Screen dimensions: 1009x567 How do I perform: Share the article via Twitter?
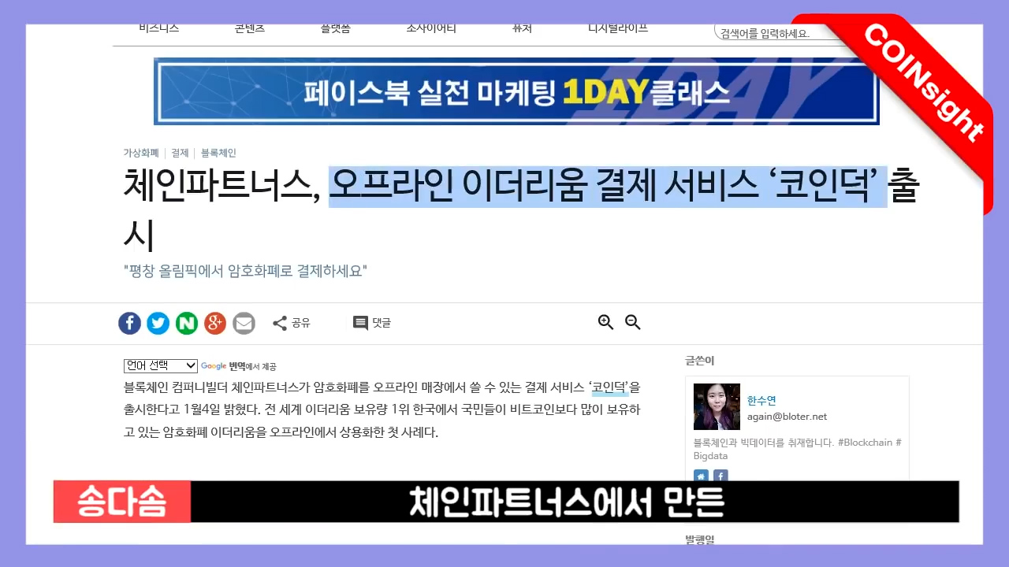click(158, 323)
